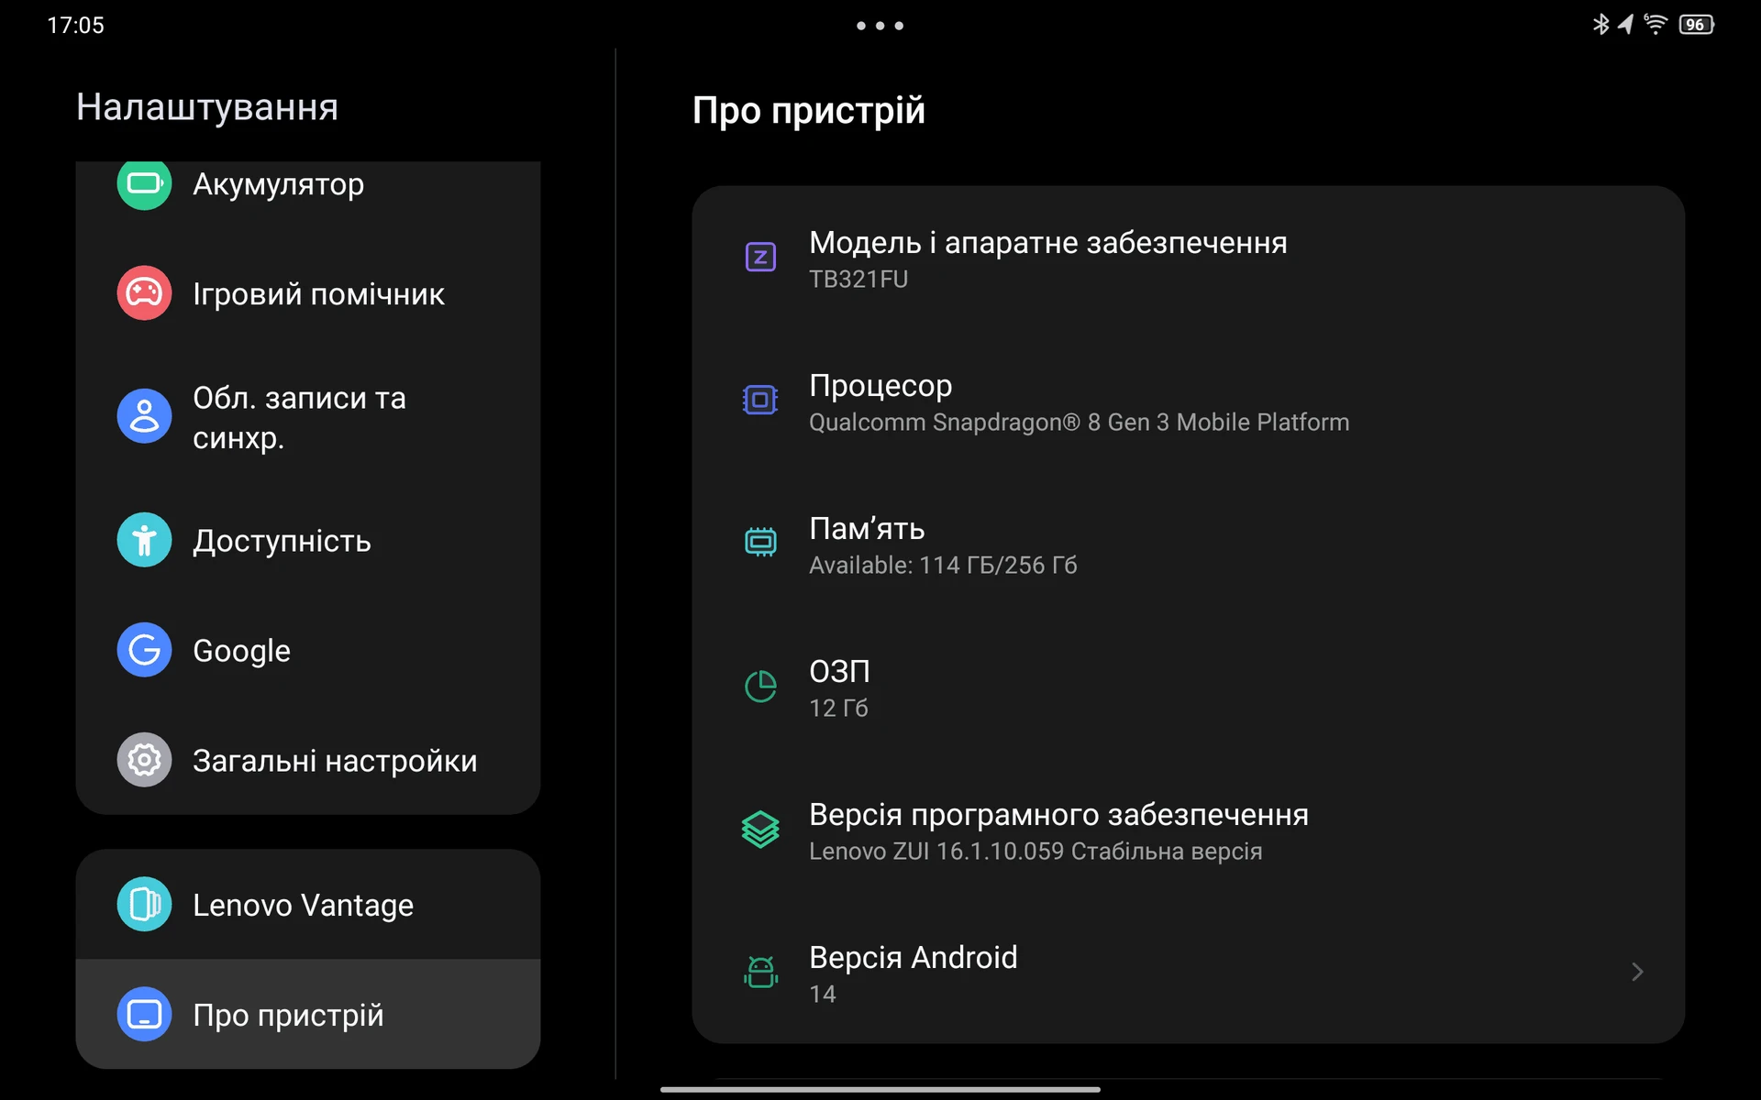This screenshot has width=1761, height=1100.
Task: Tap the Доступність accessibility icon
Action: (144, 540)
